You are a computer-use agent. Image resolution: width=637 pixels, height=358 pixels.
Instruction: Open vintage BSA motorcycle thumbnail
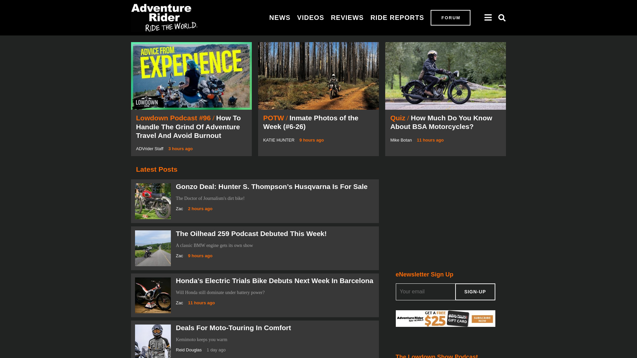(445, 76)
